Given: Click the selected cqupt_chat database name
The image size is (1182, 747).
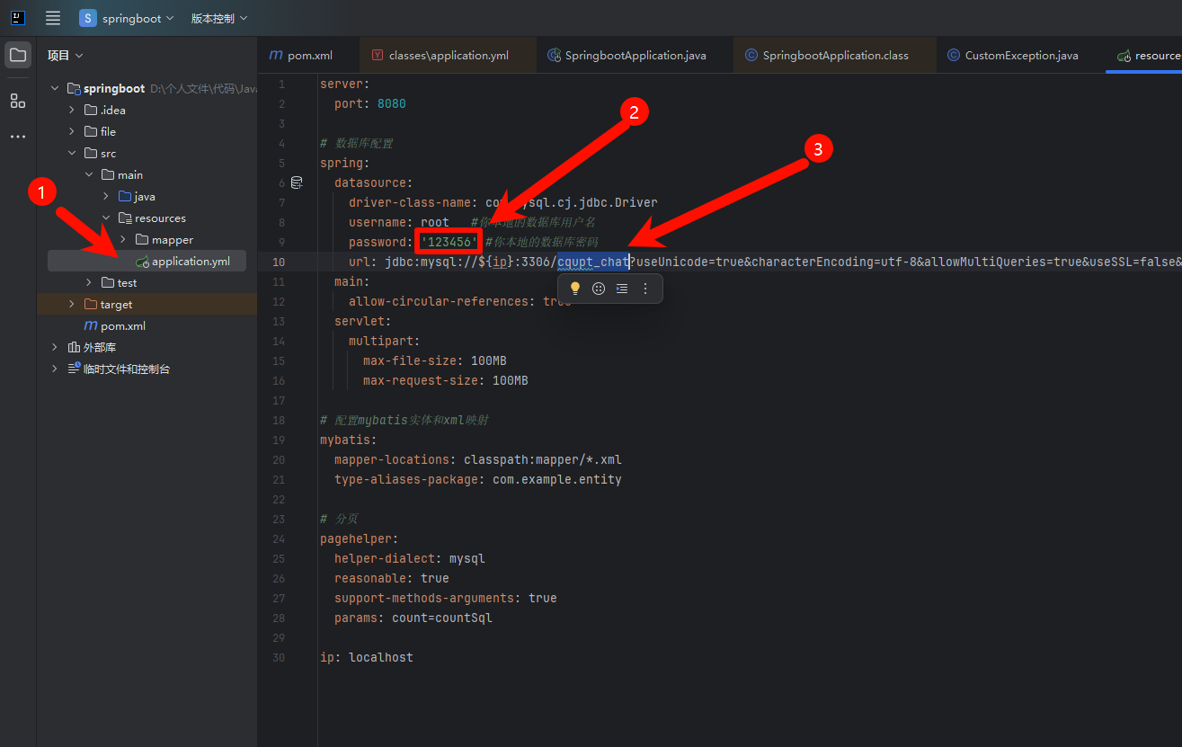Looking at the screenshot, I should click(593, 262).
